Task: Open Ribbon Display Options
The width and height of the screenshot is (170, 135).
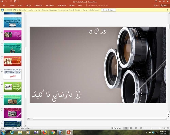Action: point(156,1)
